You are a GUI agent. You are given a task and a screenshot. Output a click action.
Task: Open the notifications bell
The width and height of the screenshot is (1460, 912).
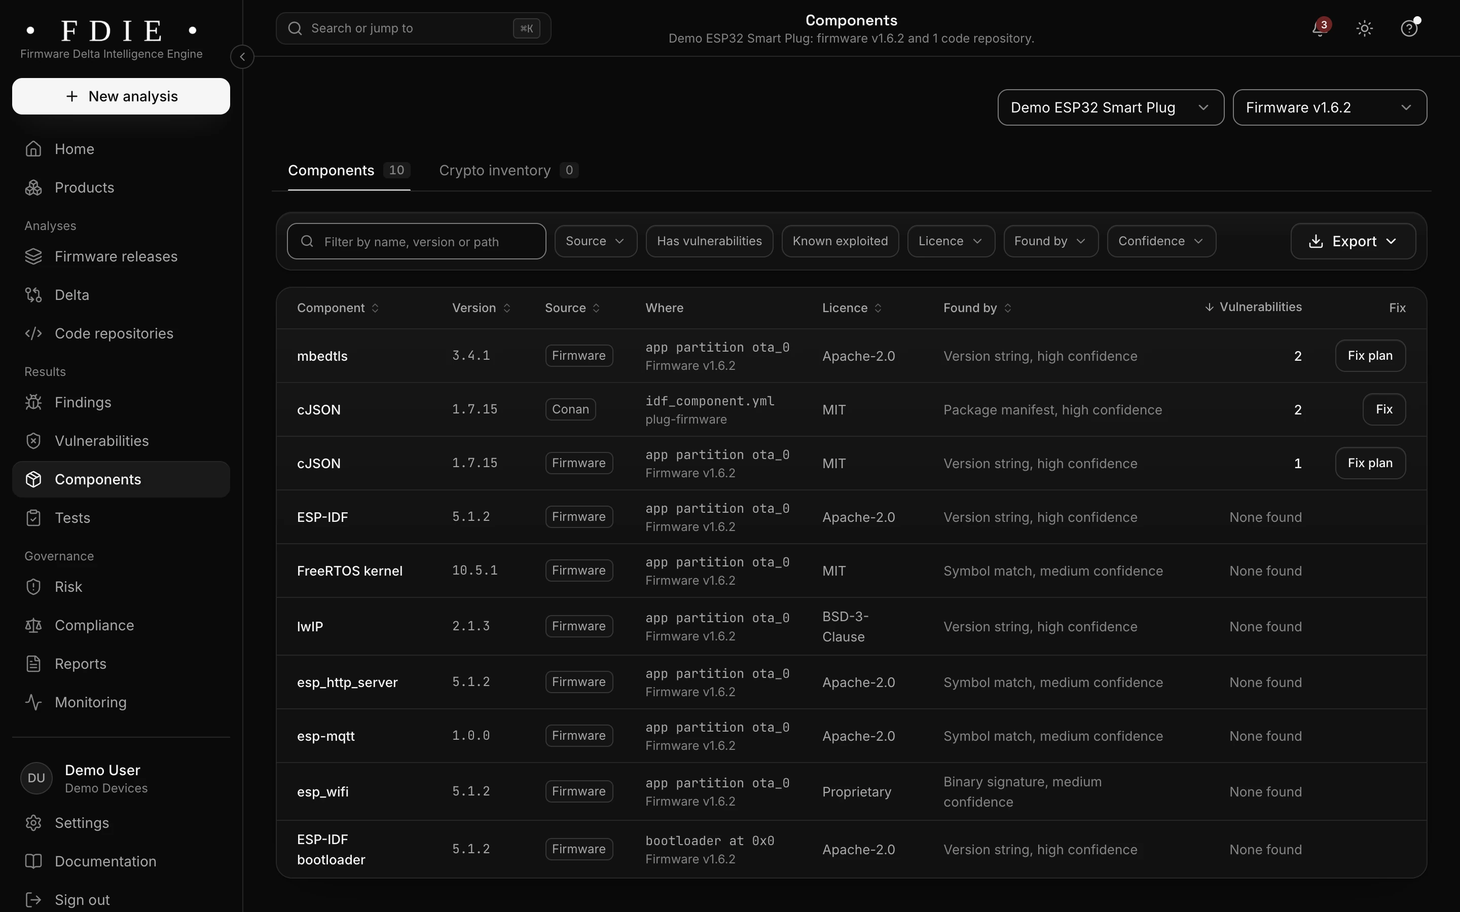coord(1320,28)
